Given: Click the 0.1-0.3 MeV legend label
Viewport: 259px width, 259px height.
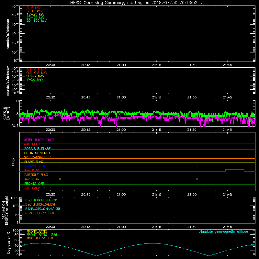Looking at the screenshot, I should coord(37,70).
